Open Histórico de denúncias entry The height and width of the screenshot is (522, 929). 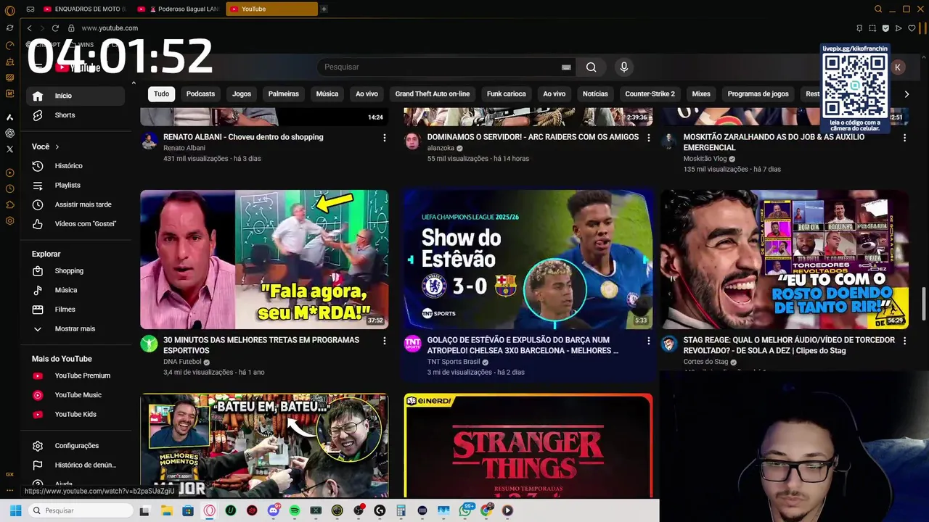click(77, 465)
